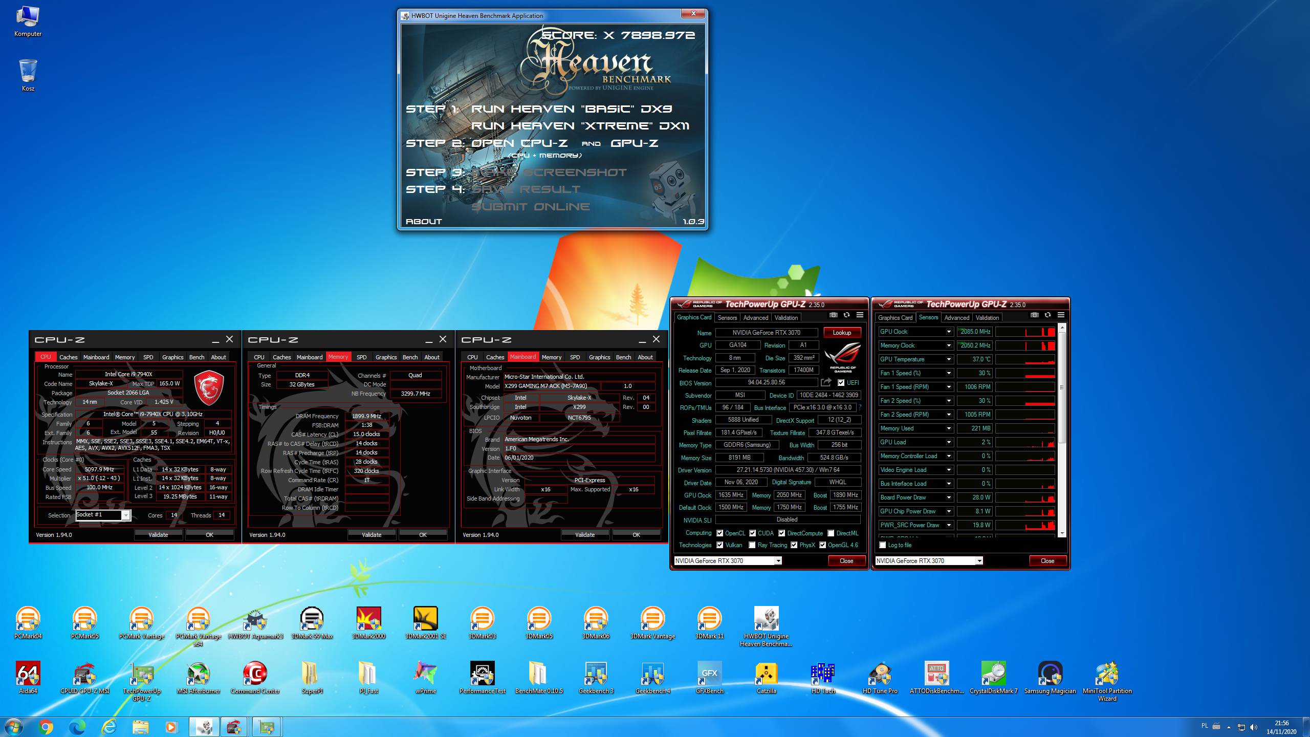Enable the Log to file checkbox

click(883, 545)
